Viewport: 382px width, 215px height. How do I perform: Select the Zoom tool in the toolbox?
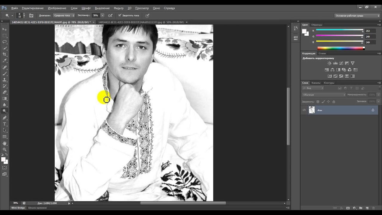[4, 149]
